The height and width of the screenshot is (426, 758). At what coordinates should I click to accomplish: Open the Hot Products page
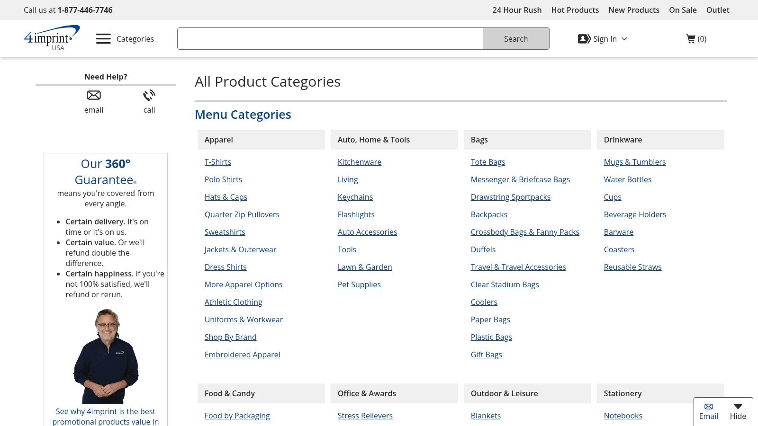575,10
